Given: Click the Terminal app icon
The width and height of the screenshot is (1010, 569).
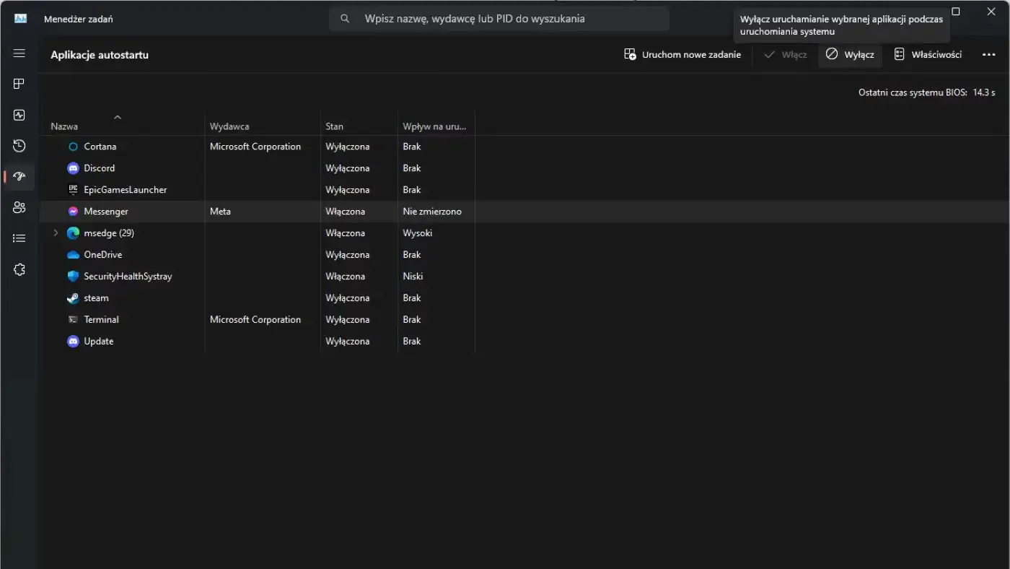Looking at the screenshot, I should (73, 320).
